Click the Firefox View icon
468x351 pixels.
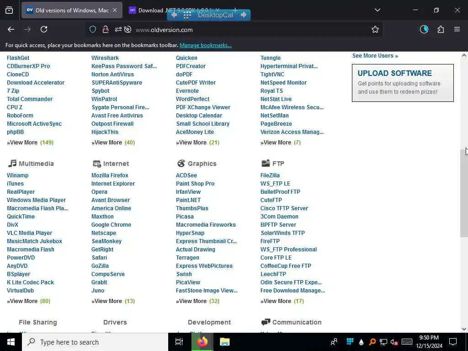(x=9, y=10)
